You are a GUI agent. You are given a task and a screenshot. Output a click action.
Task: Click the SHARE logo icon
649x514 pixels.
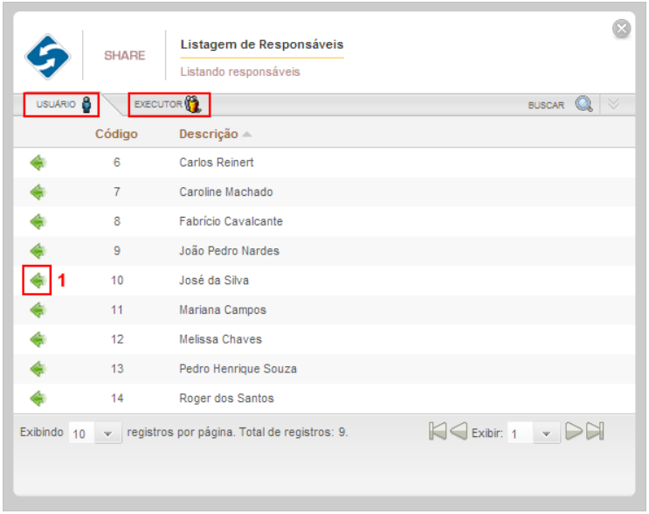(x=47, y=56)
